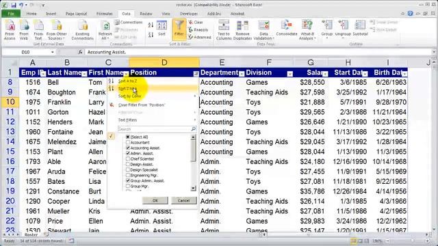Viewport: 438px width, 246px height.
Task: Click the Connections button in ribbon
Action: tap(129, 22)
